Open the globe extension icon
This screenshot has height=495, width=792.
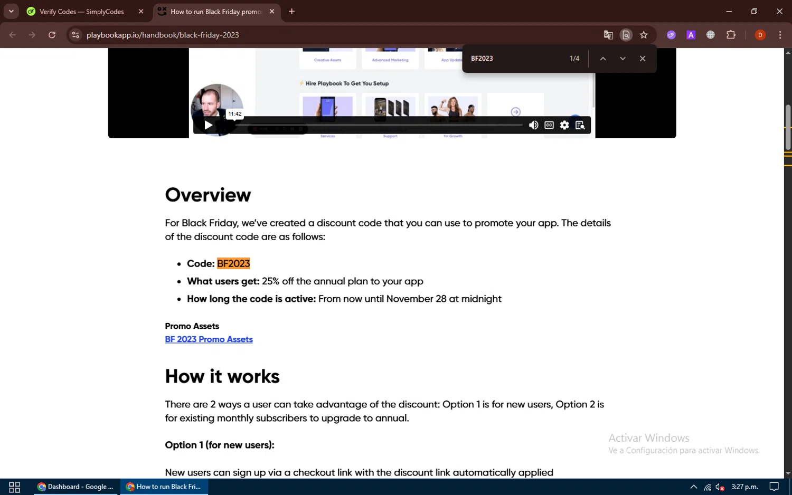click(711, 35)
